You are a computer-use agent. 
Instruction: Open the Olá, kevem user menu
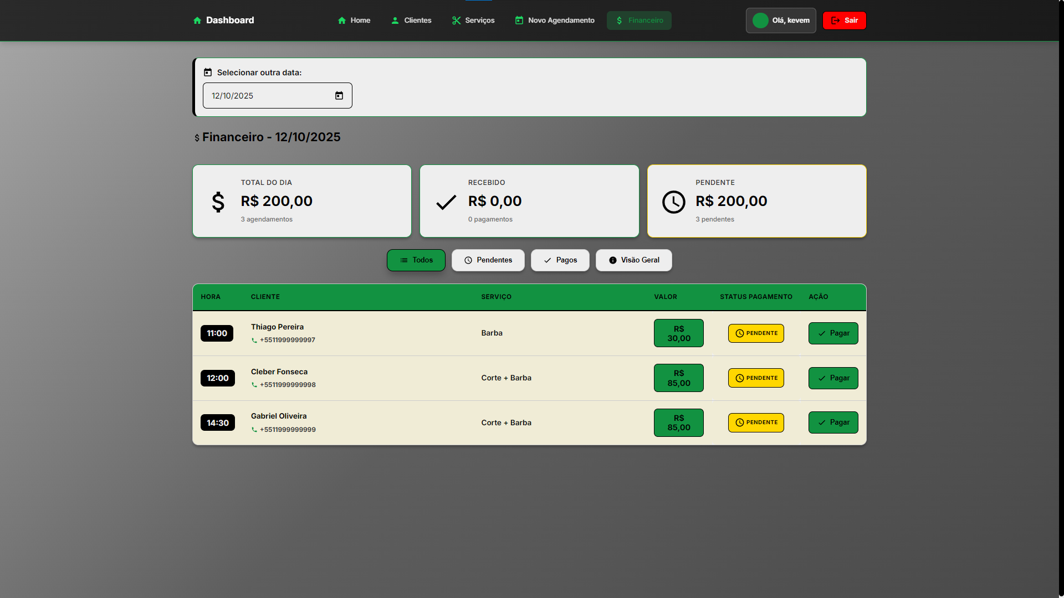click(x=781, y=20)
